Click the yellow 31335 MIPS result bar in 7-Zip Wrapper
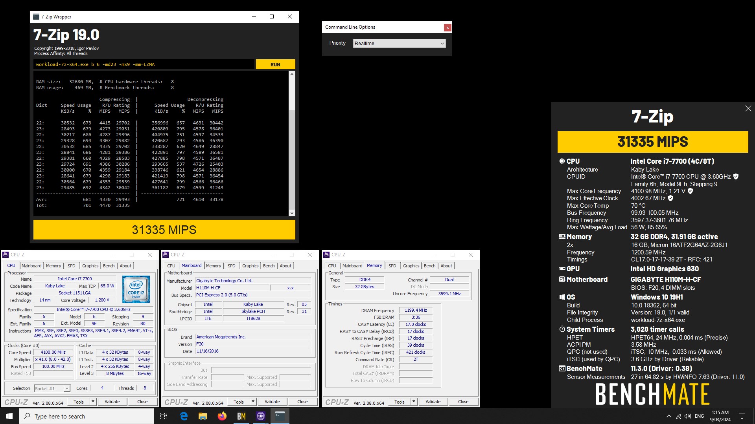This screenshot has width=755, height=424. 164,230
